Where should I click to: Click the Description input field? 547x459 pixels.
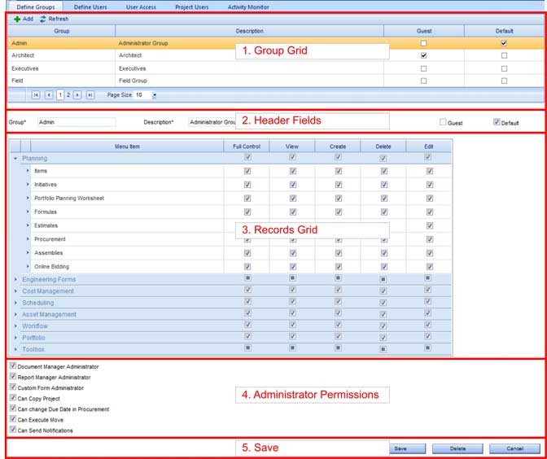[212, 122]
